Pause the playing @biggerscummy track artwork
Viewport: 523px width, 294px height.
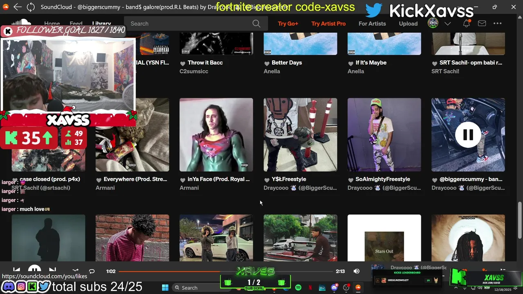point(468,135)
